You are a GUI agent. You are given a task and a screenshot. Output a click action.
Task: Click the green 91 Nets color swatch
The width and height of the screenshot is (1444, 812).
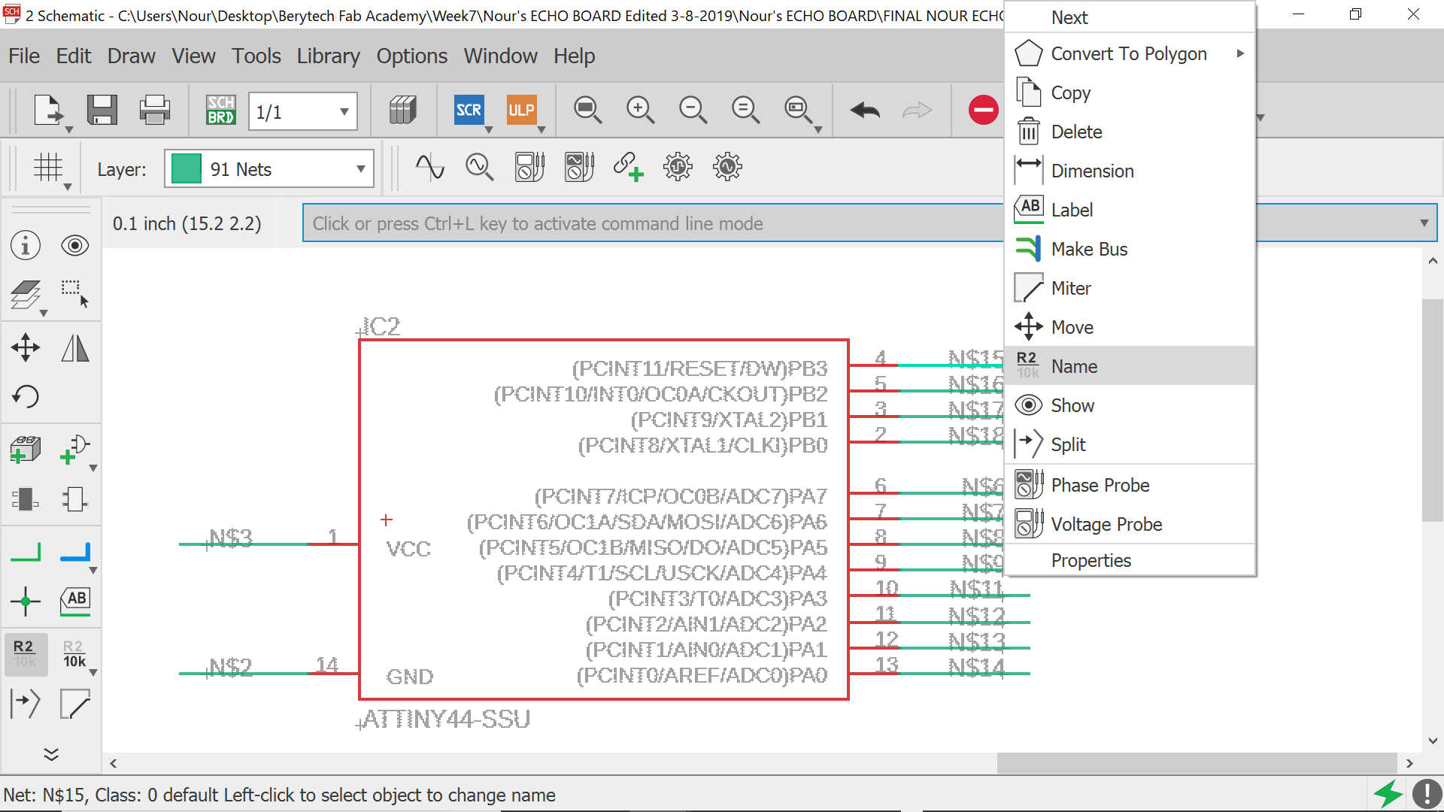(x=186, y=169)
